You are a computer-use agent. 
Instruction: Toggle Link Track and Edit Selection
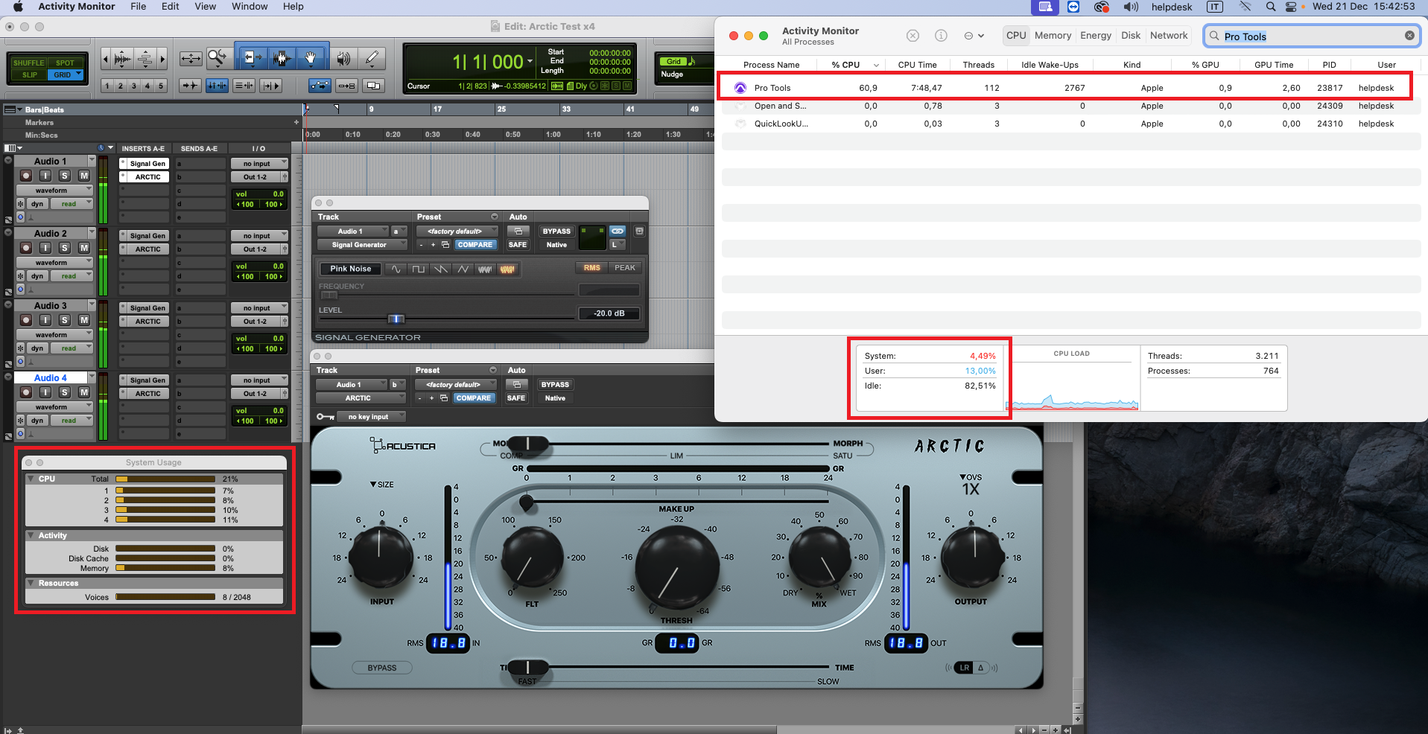(244, 86)
